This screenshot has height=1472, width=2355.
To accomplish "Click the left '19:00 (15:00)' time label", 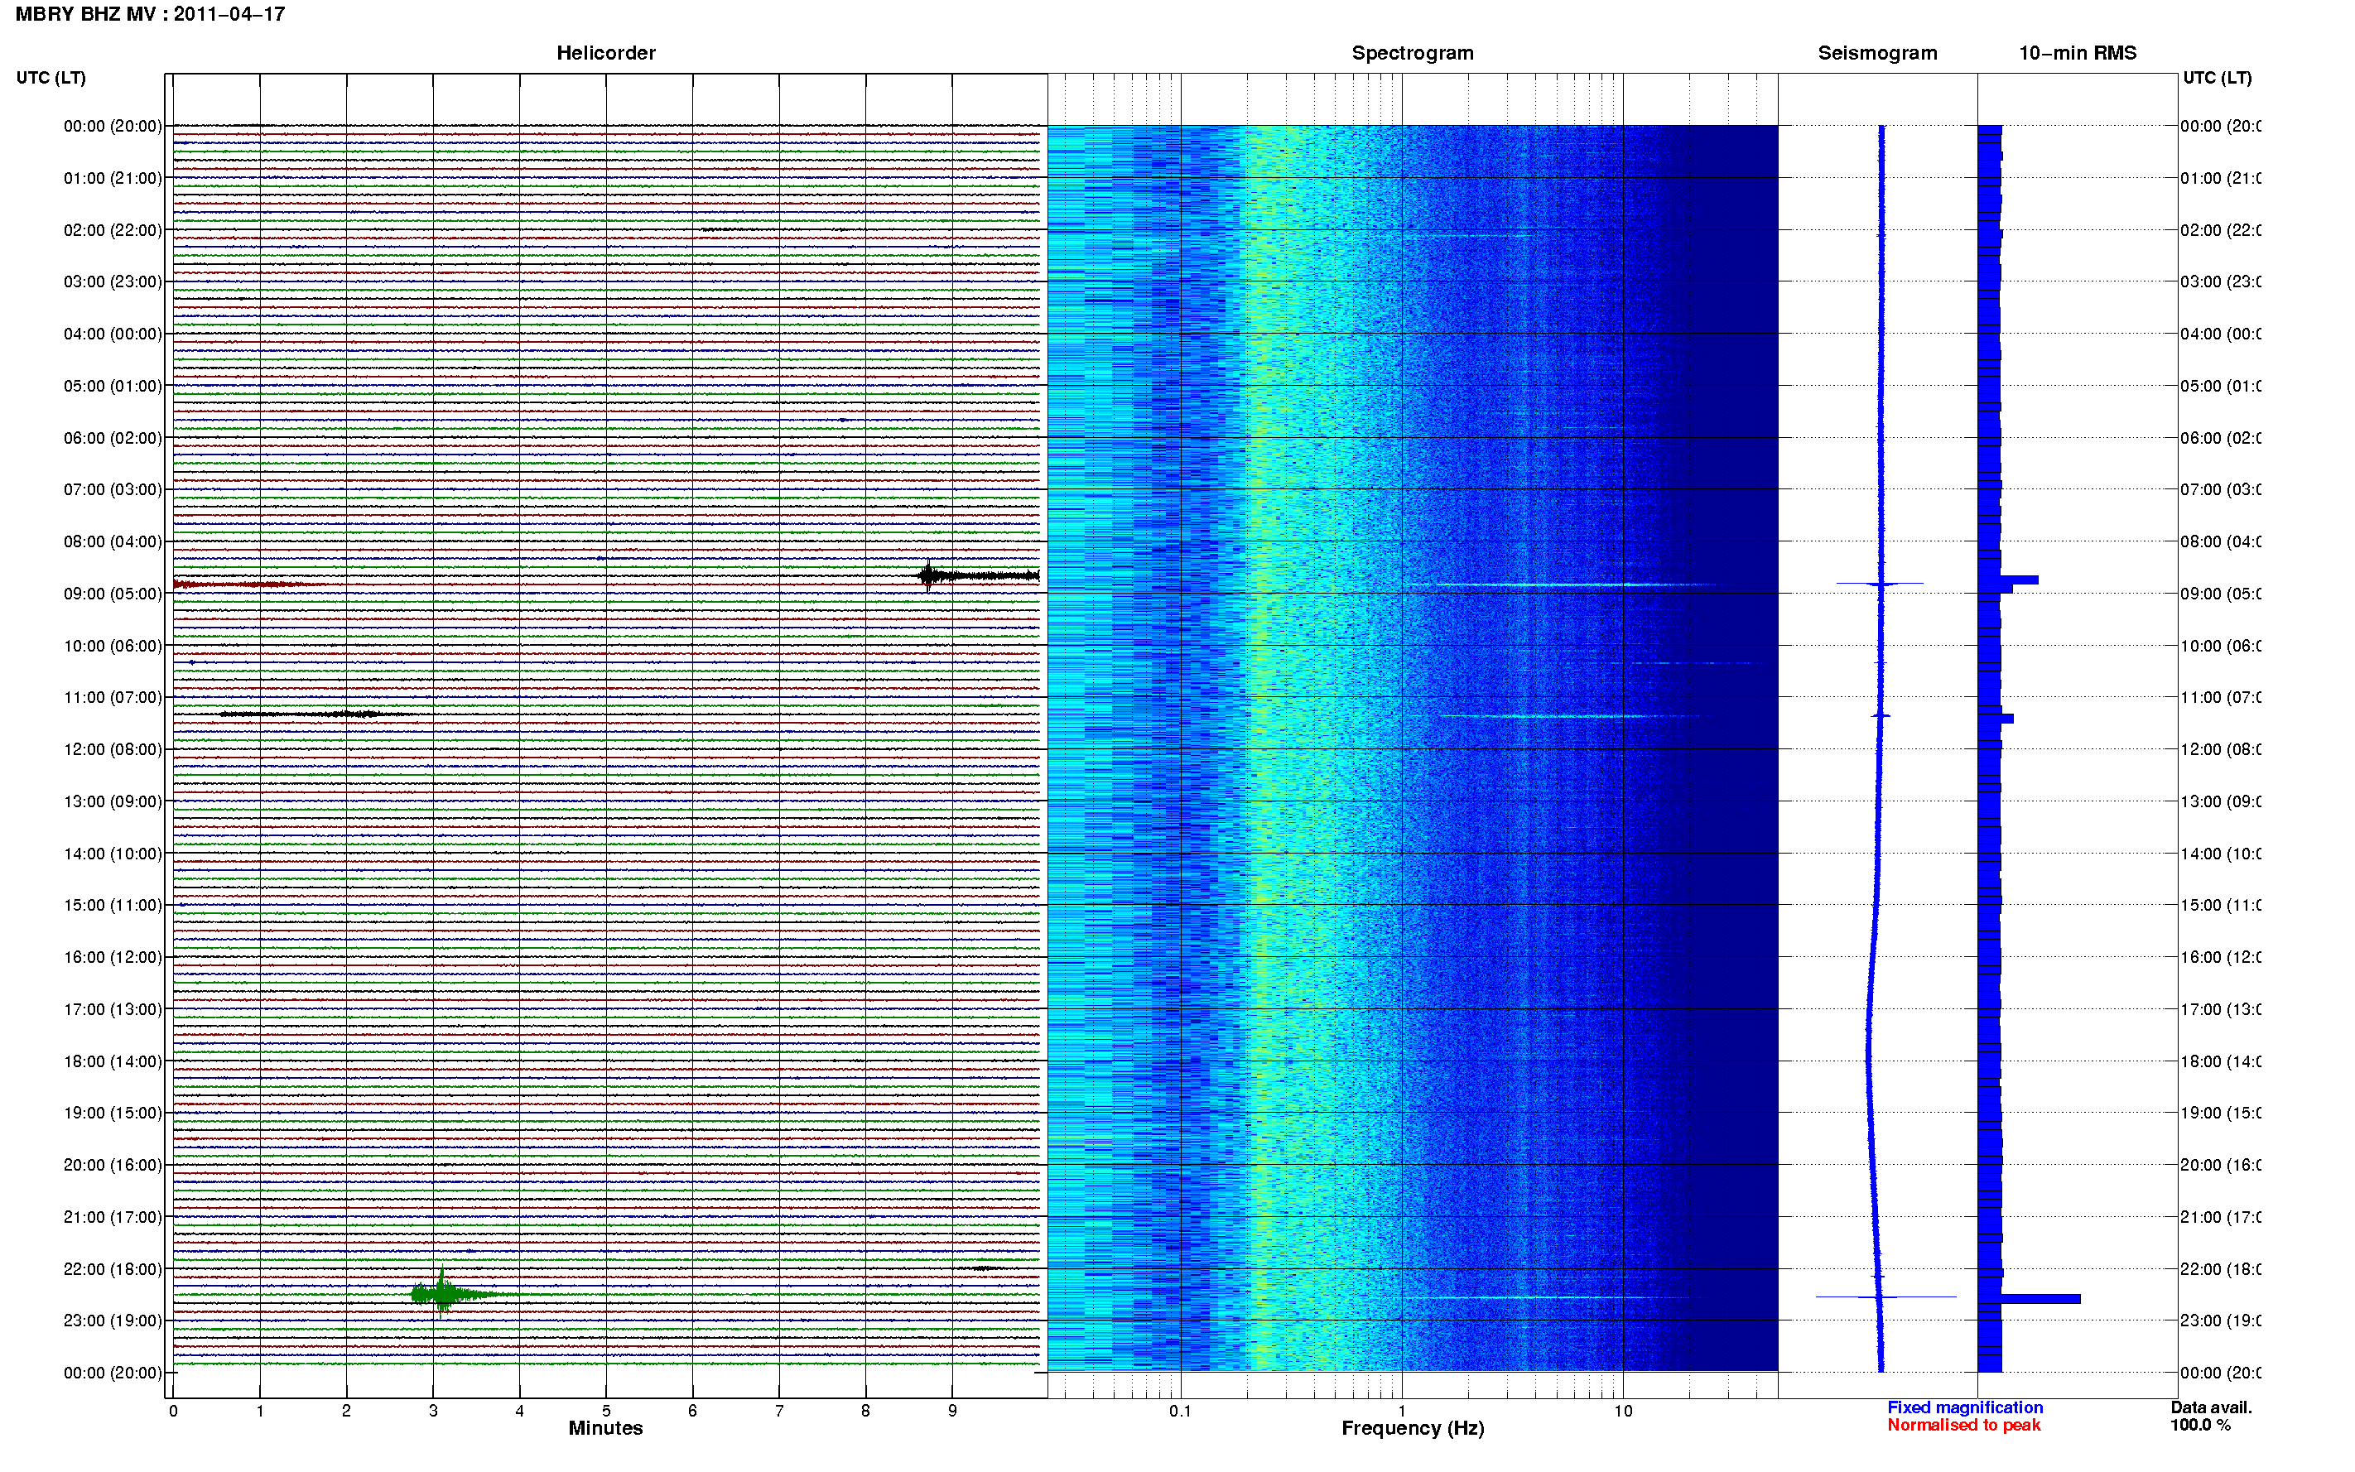I will point(113,1114).
